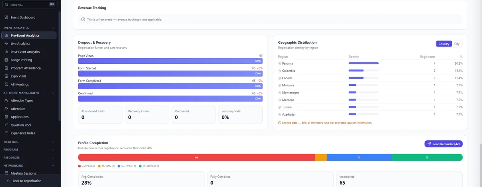Open the Badge Printing page

(29, 60)
